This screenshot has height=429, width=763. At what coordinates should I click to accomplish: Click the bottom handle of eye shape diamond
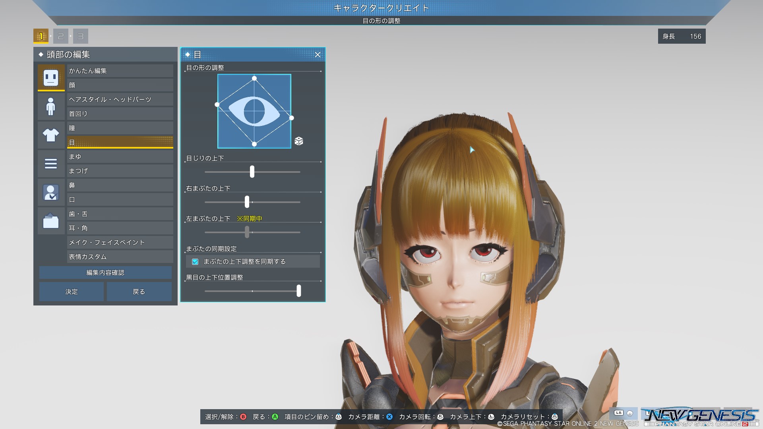pos(254,144)
